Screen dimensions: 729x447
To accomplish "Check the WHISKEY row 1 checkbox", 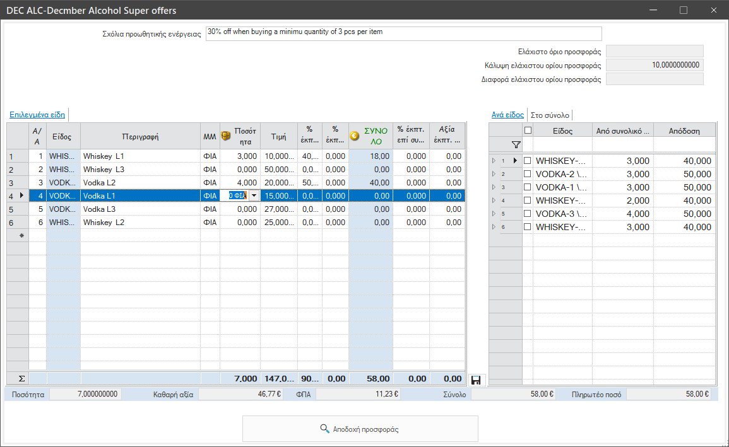I will click(527, 161).
